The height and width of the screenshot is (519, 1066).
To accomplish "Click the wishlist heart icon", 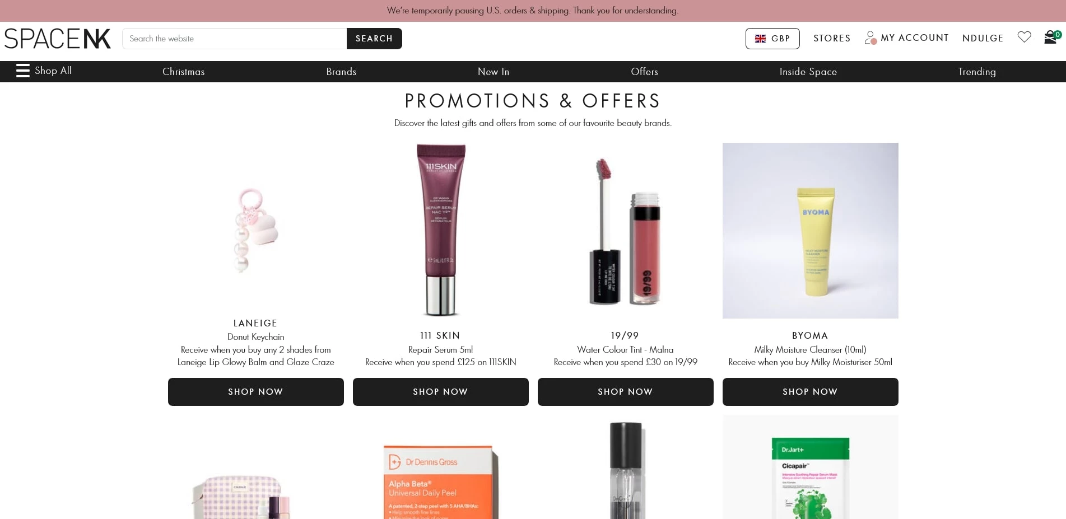I will tap(1024, 37).
